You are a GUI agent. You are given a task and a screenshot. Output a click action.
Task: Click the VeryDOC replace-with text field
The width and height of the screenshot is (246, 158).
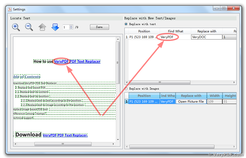coord(206,37)
